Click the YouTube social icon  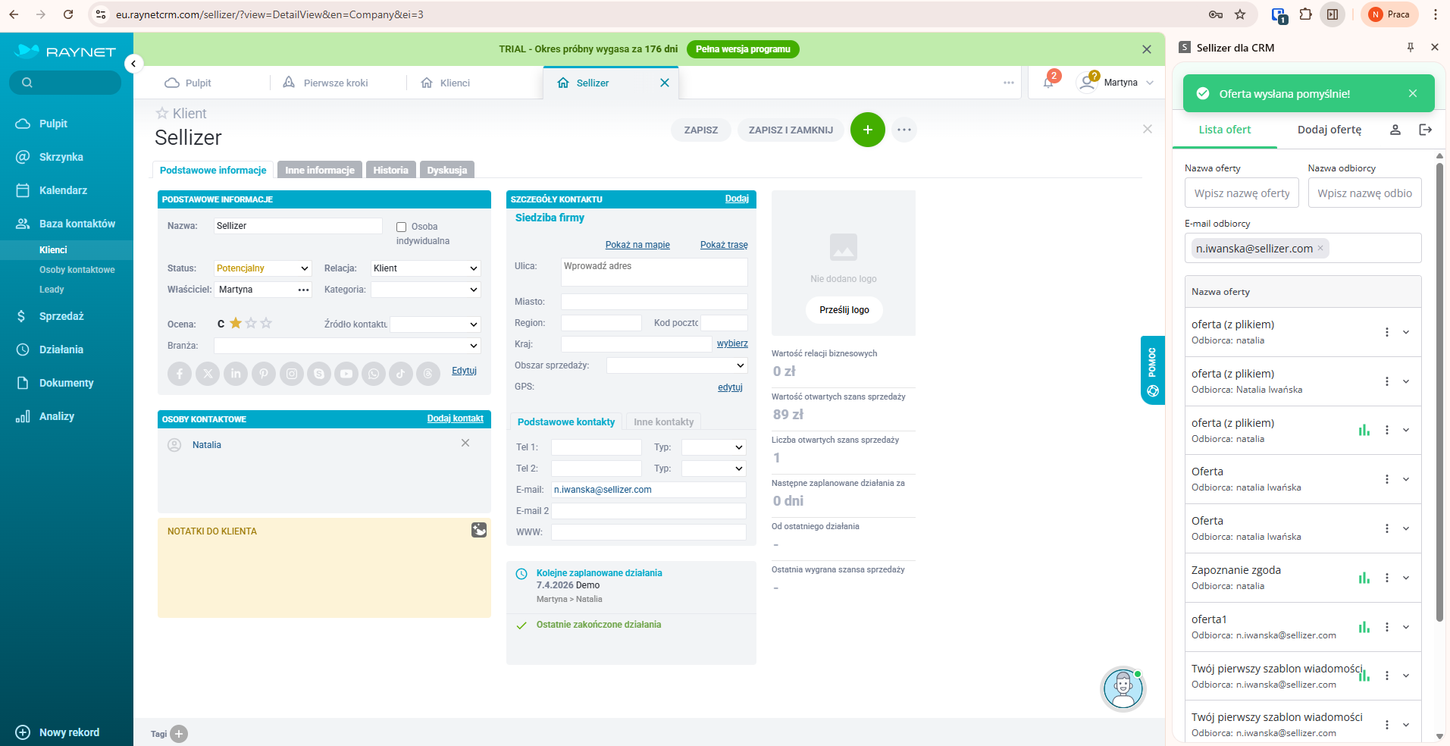[x=346, y=374]
